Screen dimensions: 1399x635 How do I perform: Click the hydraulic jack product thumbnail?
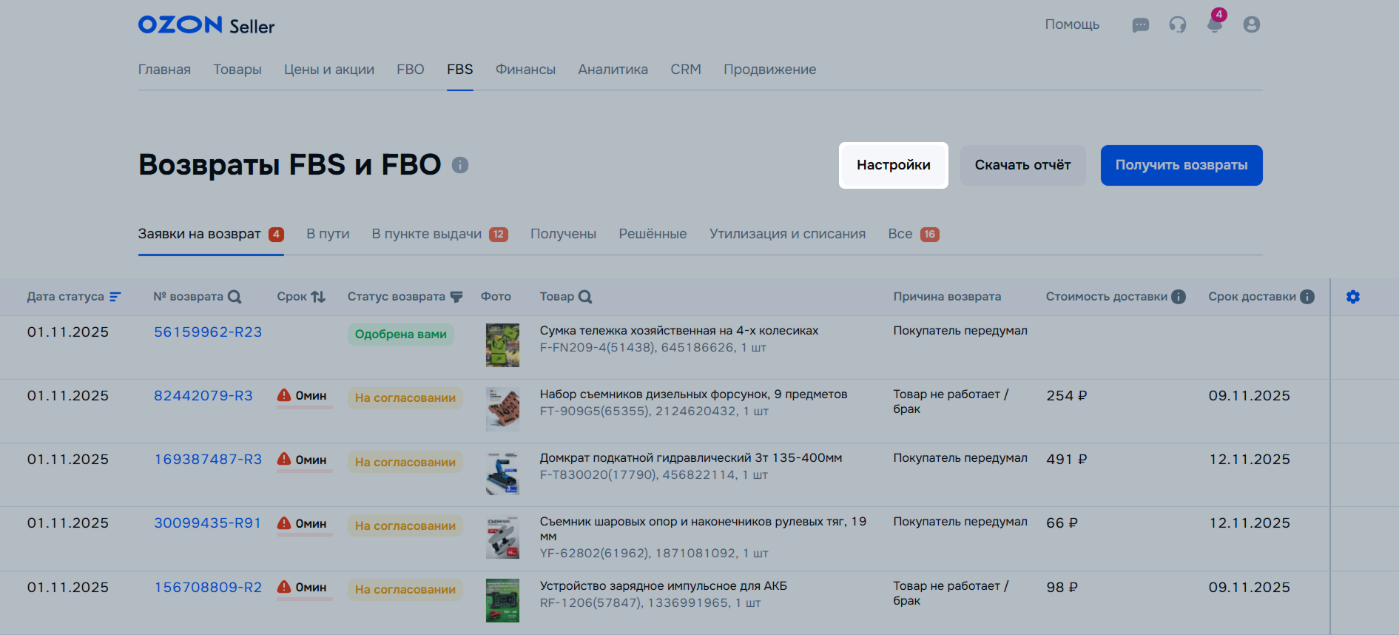coord(502,474)
